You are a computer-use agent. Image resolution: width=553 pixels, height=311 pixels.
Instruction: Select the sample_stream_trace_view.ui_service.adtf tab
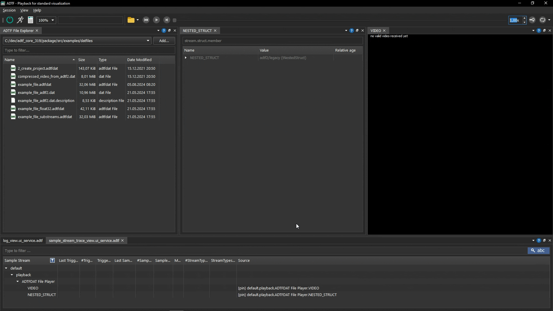click(84, 240)
